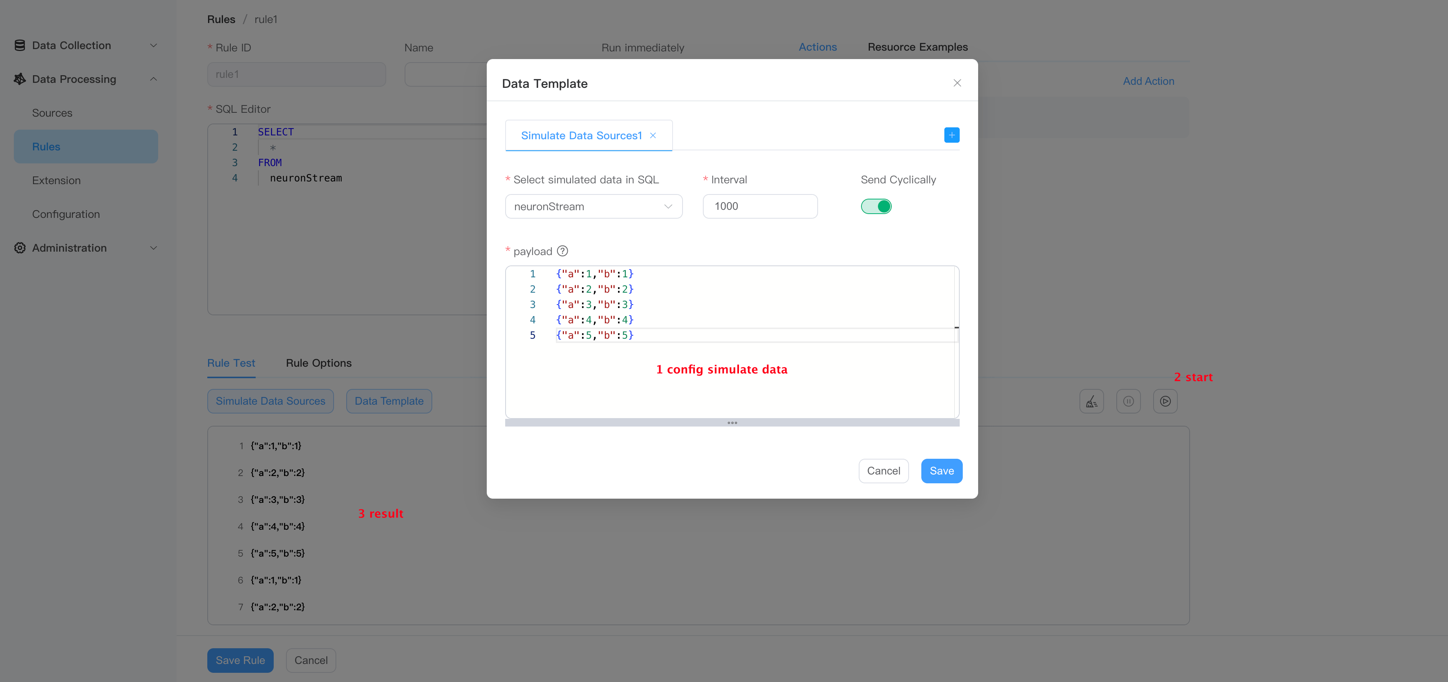Toggle the Send Cyclically switch off
Image resolution: width=1448 pixels, height=682 pixels.
tap(876, 206)
